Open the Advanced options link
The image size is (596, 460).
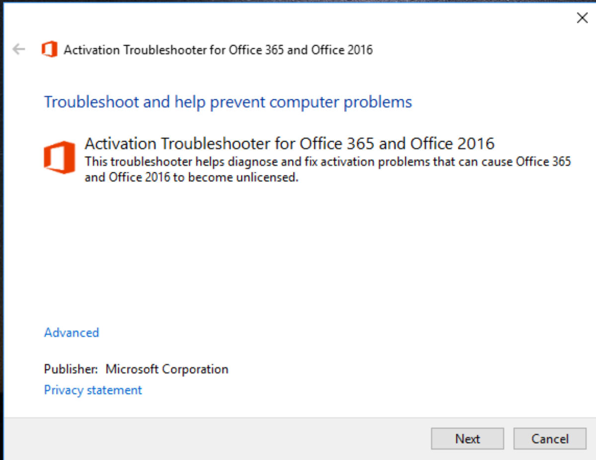72,332
